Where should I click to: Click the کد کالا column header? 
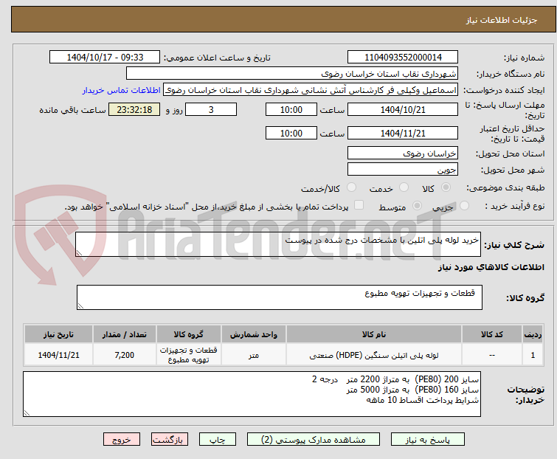pos(491,334)
